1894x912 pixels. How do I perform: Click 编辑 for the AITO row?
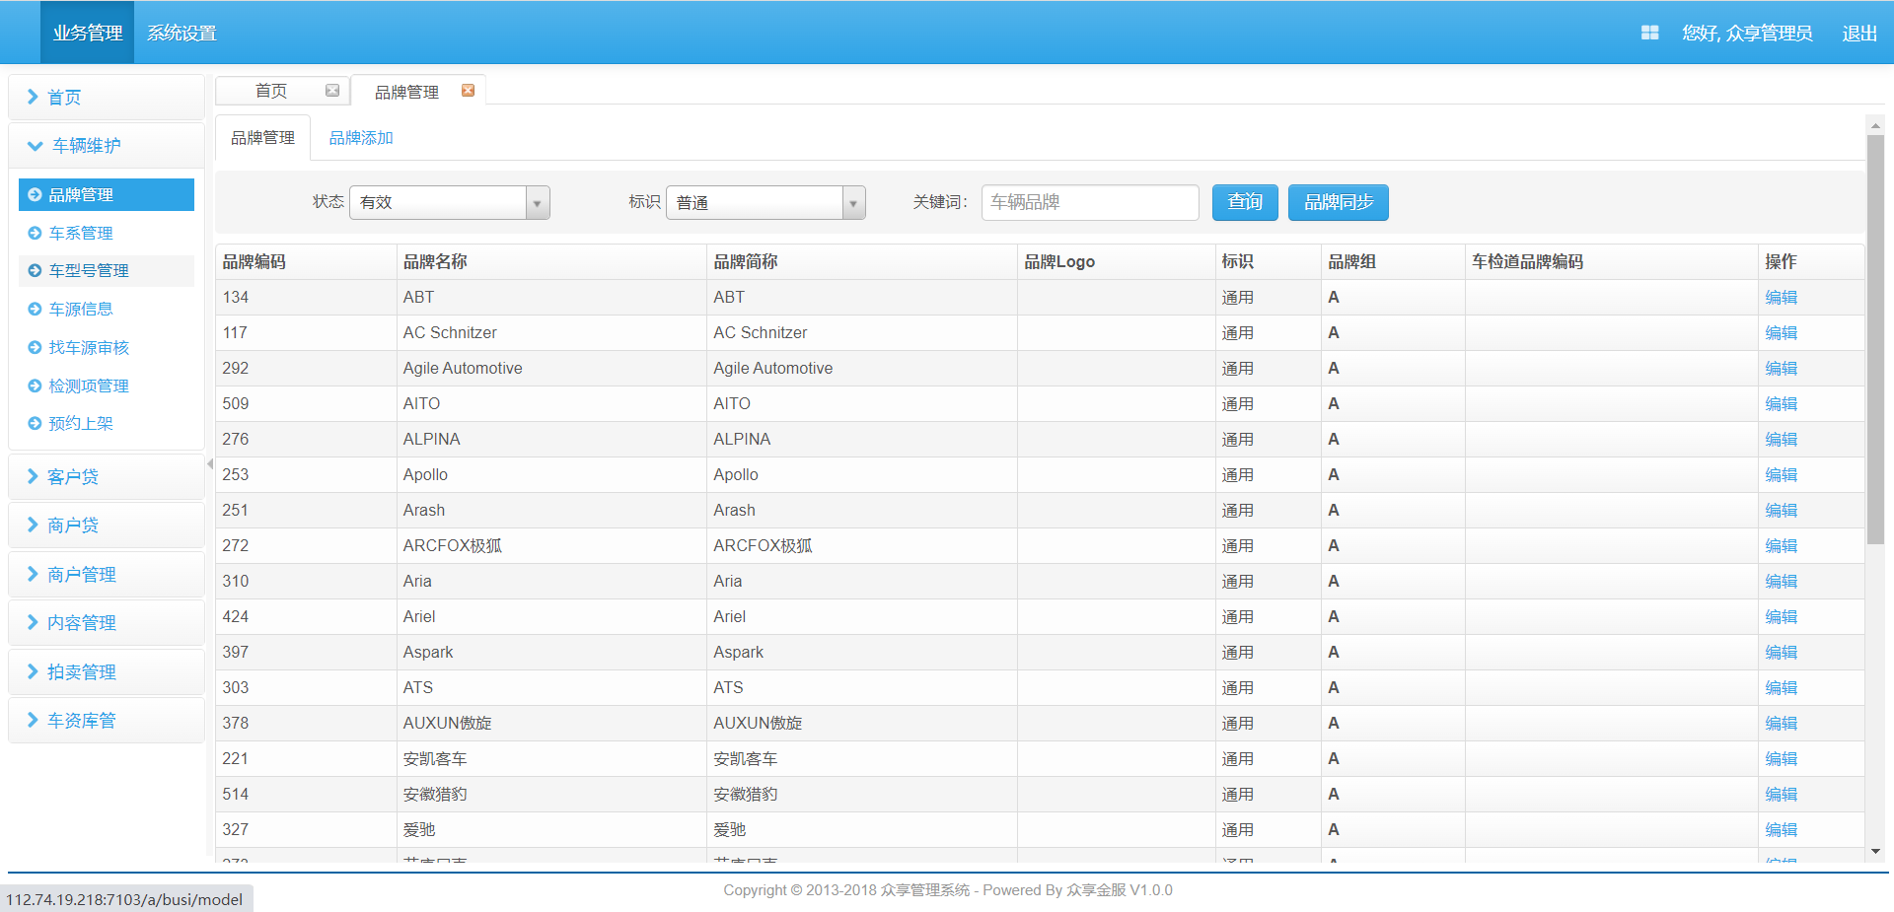pos(1781,404)
